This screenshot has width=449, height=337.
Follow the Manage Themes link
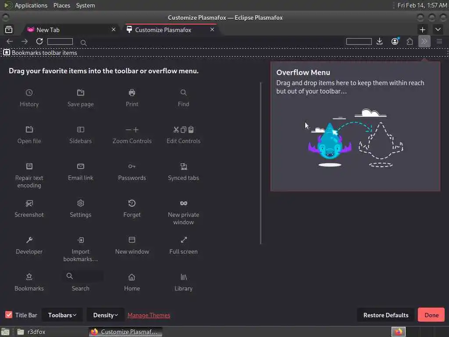pos(149,315)
